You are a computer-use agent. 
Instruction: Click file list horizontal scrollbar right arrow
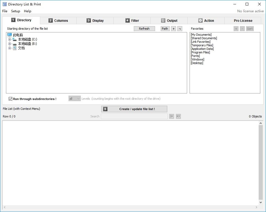point(256,207)
